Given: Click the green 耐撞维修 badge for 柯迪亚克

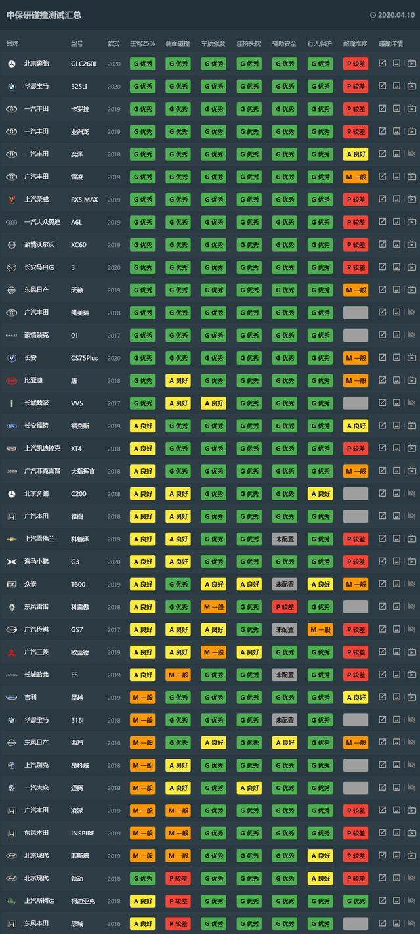Looking at the screenshot, I should point(355,901).
